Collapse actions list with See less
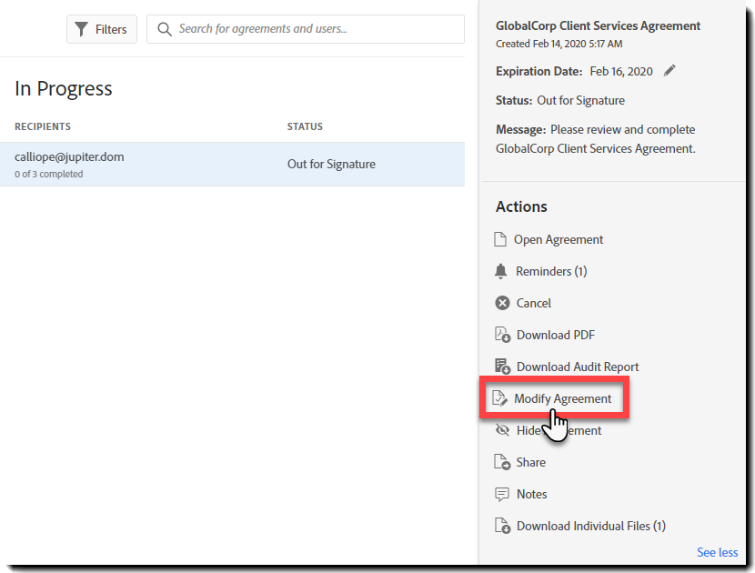 point(717,552)
